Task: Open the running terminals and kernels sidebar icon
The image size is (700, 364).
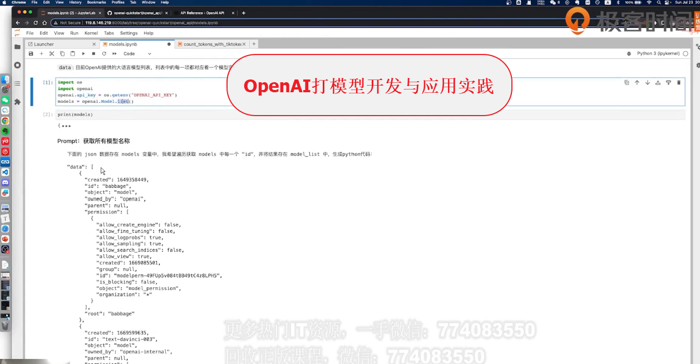Action: (x=17, y=65)
